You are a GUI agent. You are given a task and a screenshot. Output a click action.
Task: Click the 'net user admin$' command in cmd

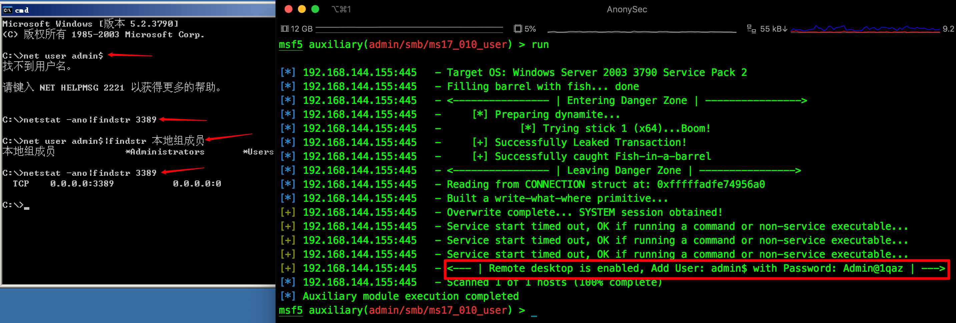click(63, 56)
